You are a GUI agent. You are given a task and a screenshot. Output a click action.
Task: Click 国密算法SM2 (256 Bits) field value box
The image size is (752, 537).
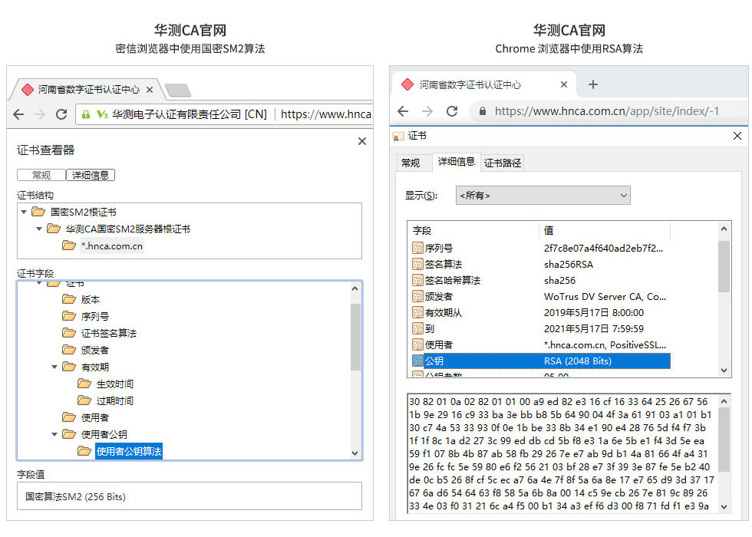[190, 496]
